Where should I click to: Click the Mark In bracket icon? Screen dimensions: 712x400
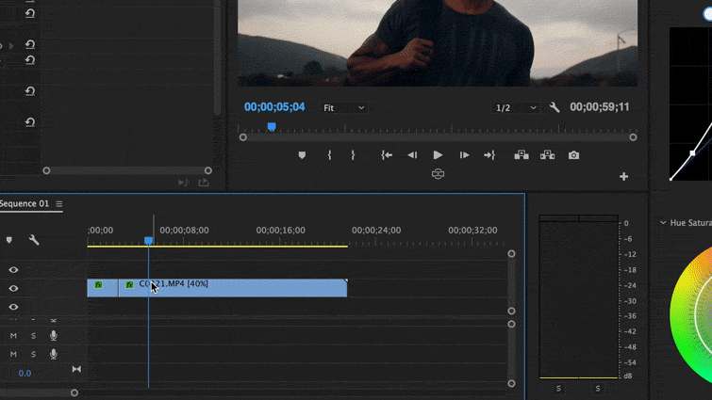click(329, 155)
